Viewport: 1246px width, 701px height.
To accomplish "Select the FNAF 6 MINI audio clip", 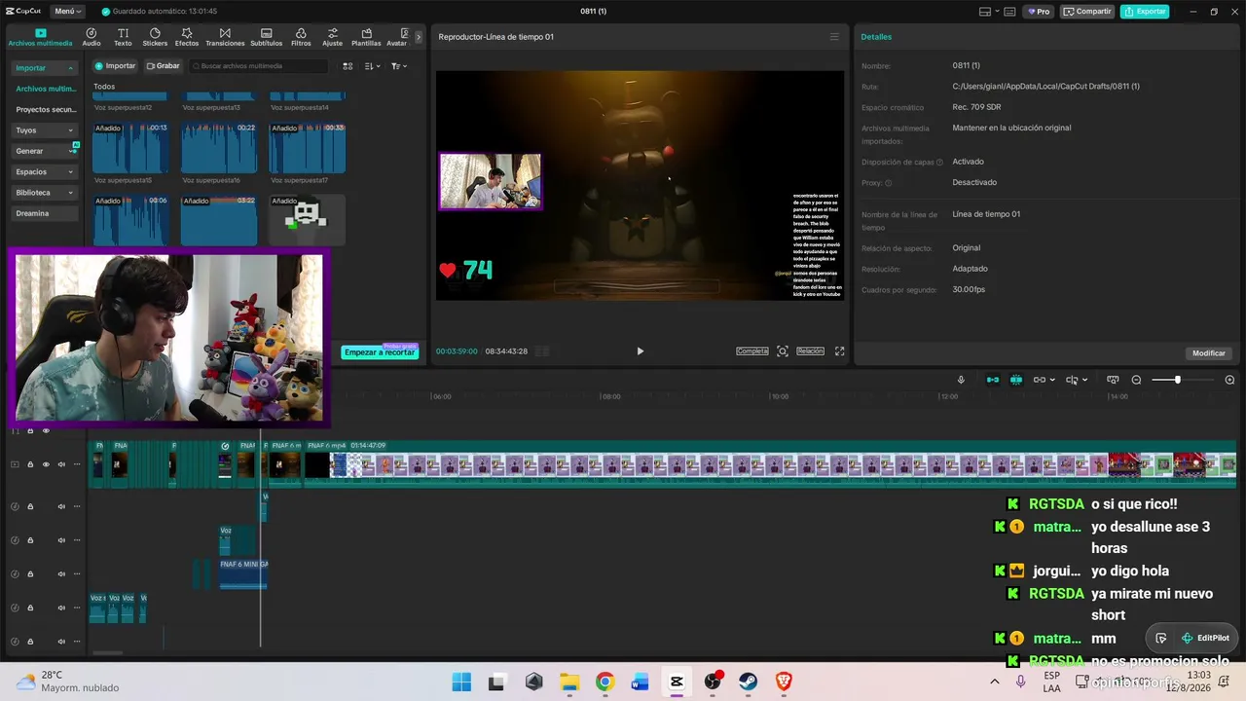I will [243, 573].
